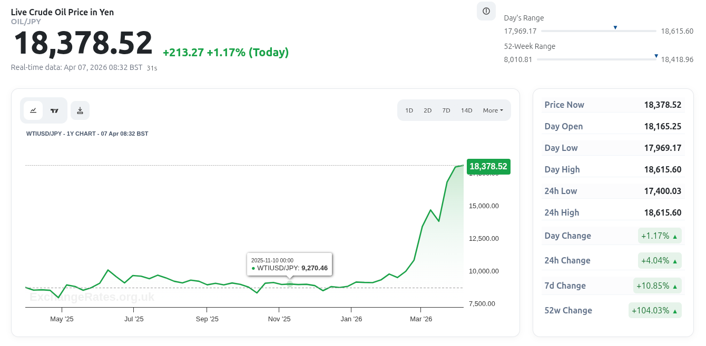Click the Jul '25 axis label
The width and height of the screenshot is (706, 346).
134,319
